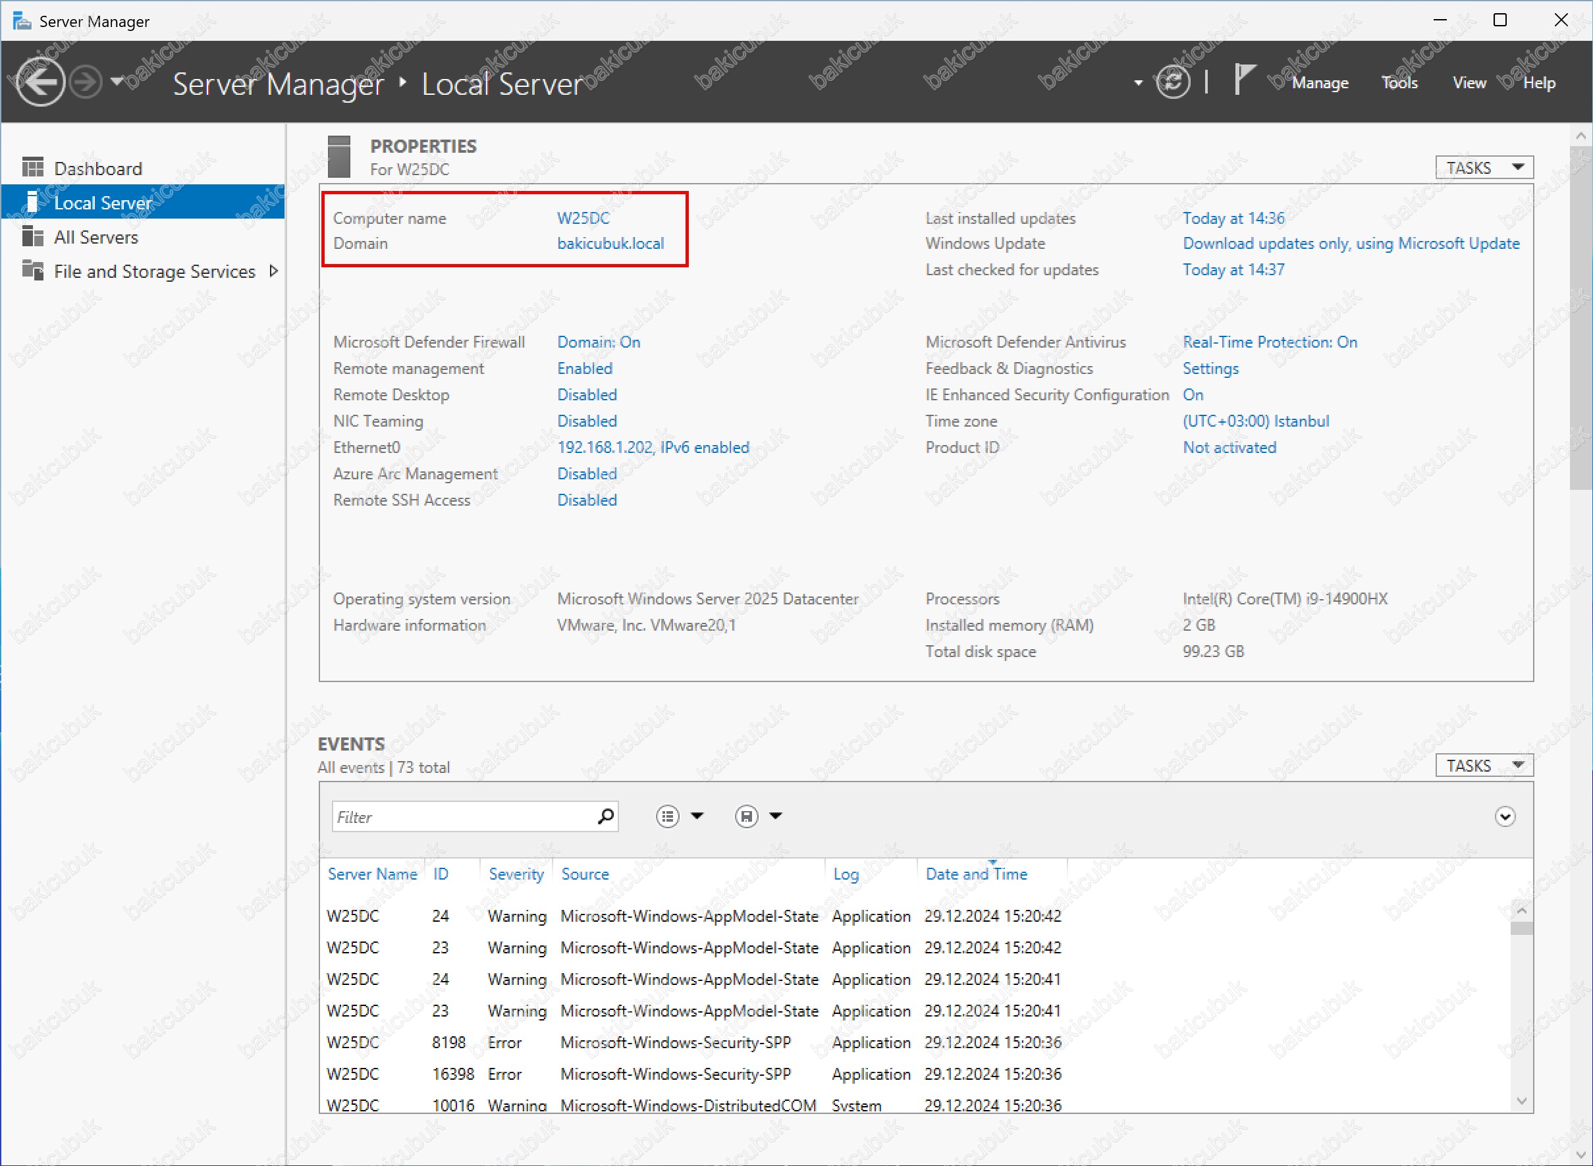Select event ID 16398 Error row

click(915, 1074)
